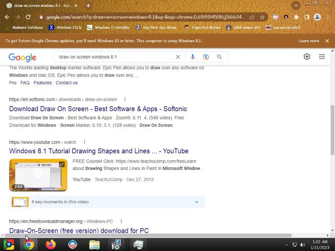This screenshot has height=251, width=335.
Task: Open Google quick settings gear
Action: pyautogui.click(x=307, y=57)
